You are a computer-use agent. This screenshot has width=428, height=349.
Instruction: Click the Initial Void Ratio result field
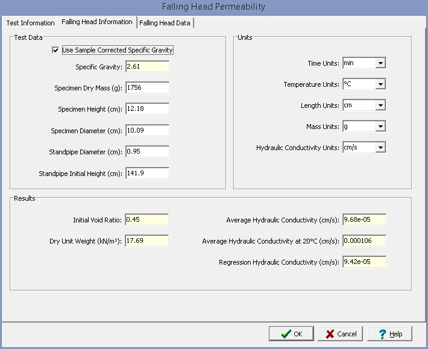tap(147, 220)
